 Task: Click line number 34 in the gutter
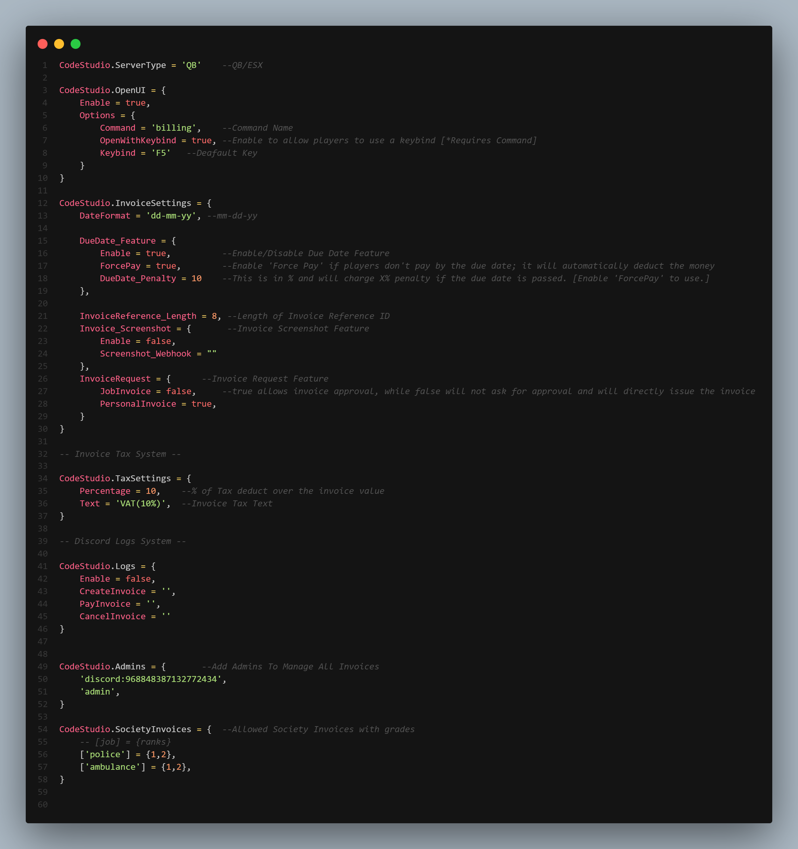tap(43, 478)
